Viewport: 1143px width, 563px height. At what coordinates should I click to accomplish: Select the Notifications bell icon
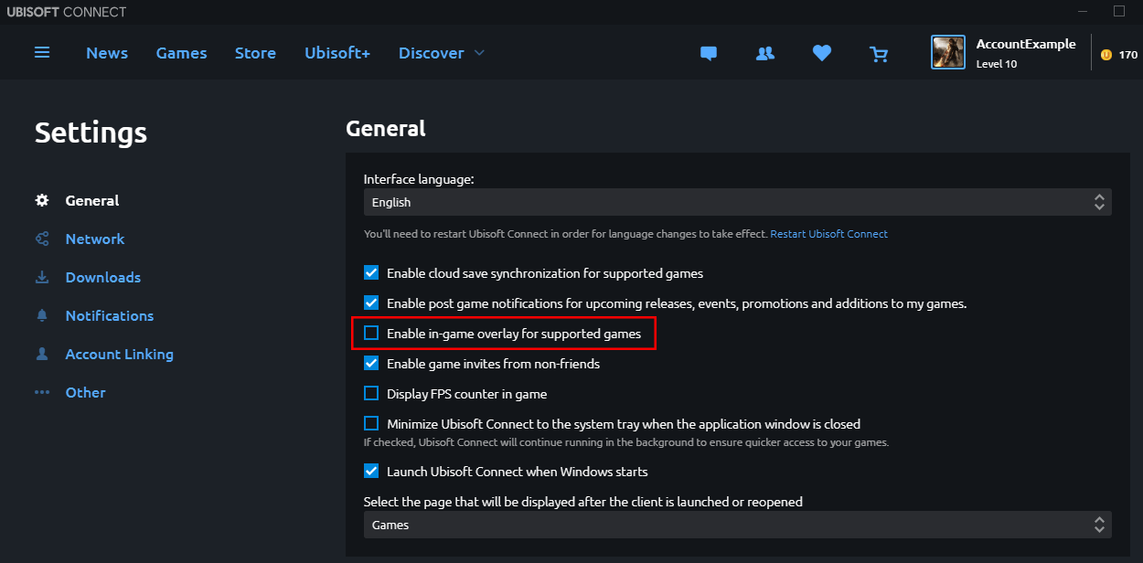point(42,315)
